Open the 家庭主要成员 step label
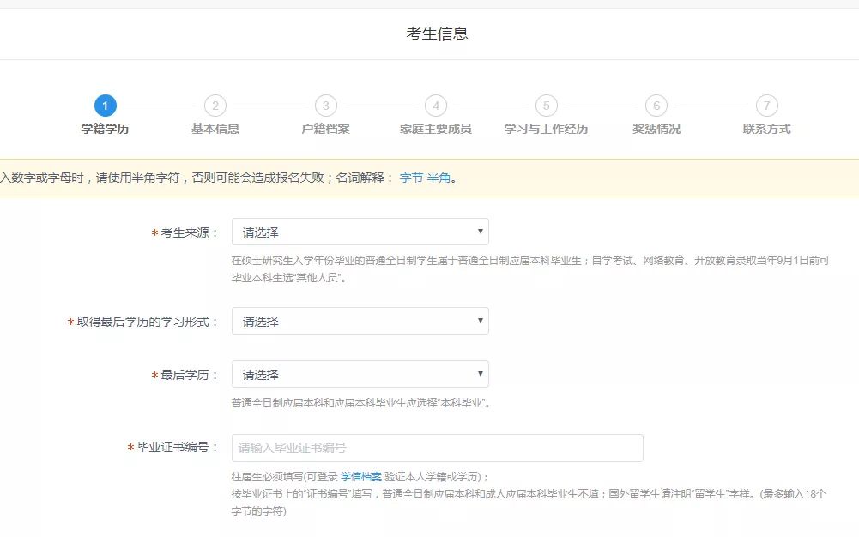 pos(436,129)
